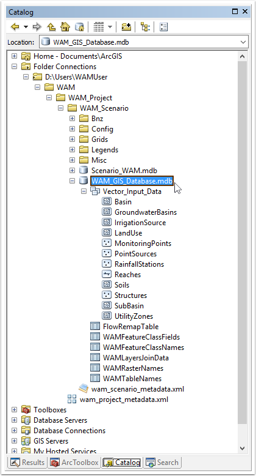Open the view mode dropdown arrow
Image resolution: width=256 pixels, height=476 pixels.
click(110, 27)
